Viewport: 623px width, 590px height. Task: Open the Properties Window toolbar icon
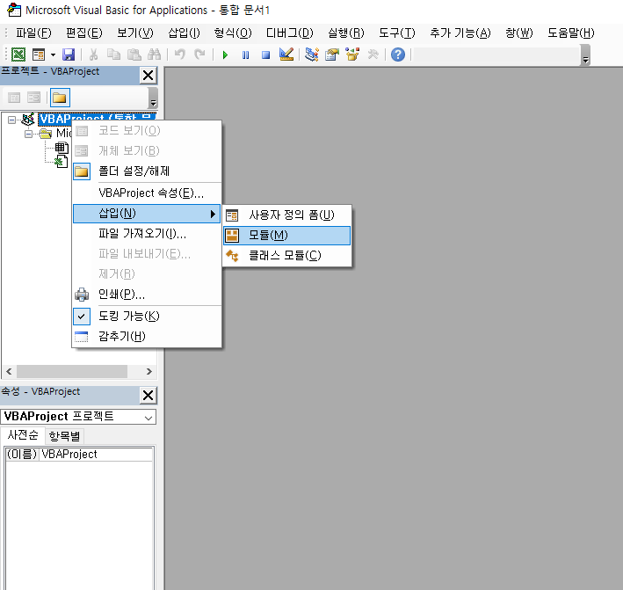(x=332, y=55)
